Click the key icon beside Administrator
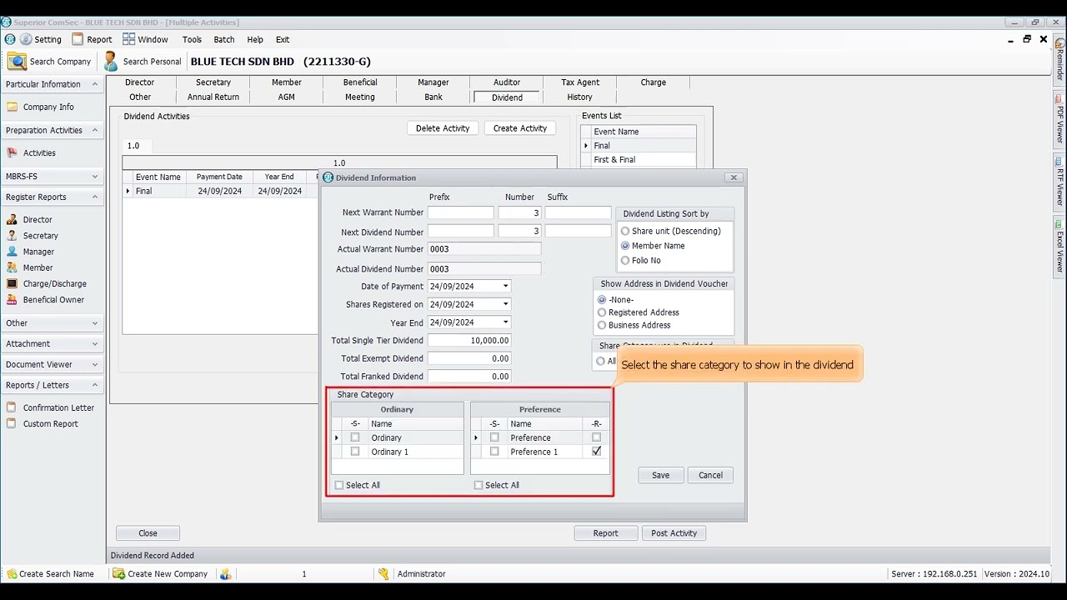1067x600 pixels. [x=383, y=573]
